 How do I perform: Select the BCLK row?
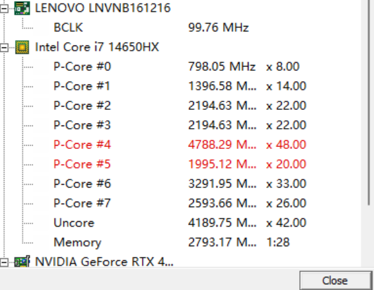pyautogui.click(x=68, y=28)
